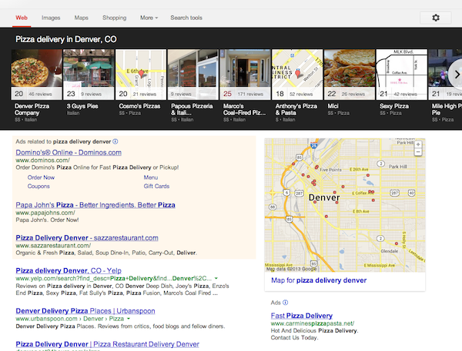Select Denver Pizza Company thumbnail
The image size is (462, 351).
coord(36,75)
